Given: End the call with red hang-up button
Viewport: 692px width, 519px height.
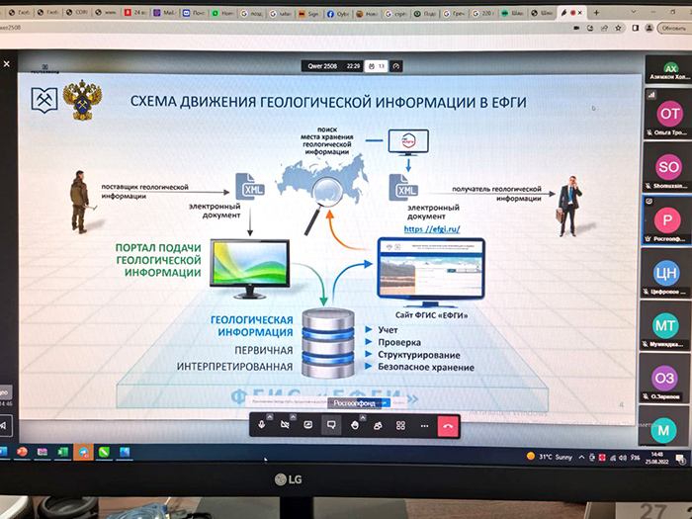Looking at the screenshot, I should click(x=449, y=425).
